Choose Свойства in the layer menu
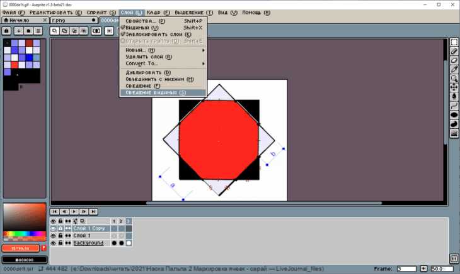The height and width of the screenshot is (274, 460). pos(163,21)
